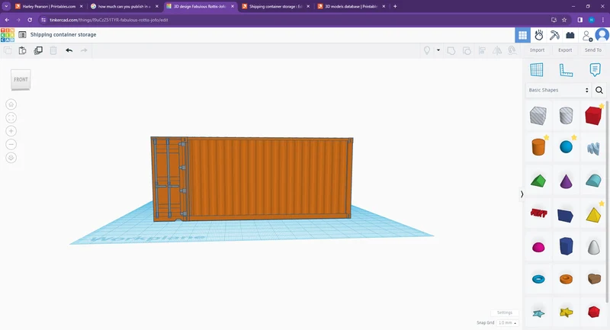Open the Basic Shapes library dropdown
This screenshot has width=610, height=330.
pyautogui.click(x=558, y=90)
